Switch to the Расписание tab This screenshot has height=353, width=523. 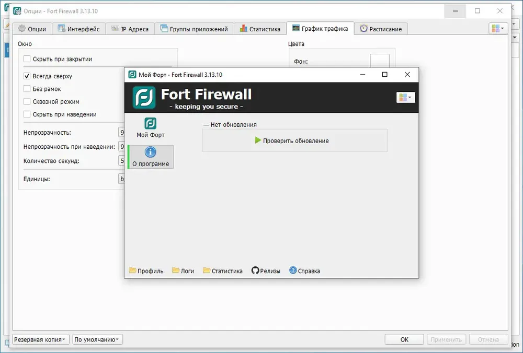(381, 29)
